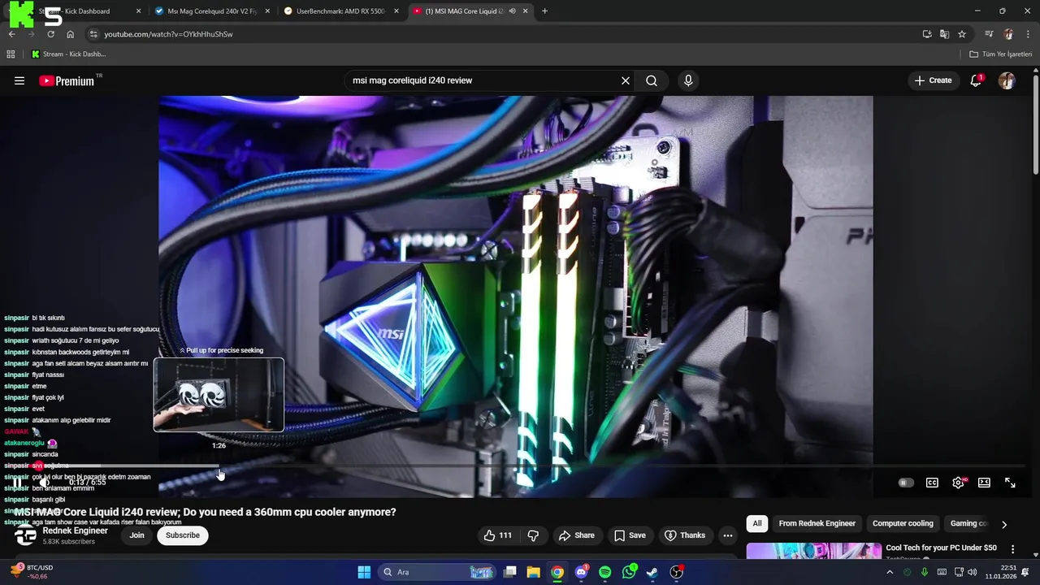Open the Chrome apps grid on bookmarks bar
Viewport: 1040px width, 585px height.
click(x=11, y=54)
